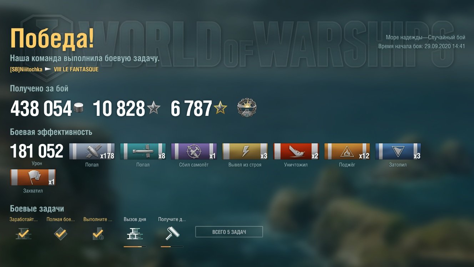Select the plane shot down ribbon
The width and height of the screenshot is (474, 267).
coord(194,152)
